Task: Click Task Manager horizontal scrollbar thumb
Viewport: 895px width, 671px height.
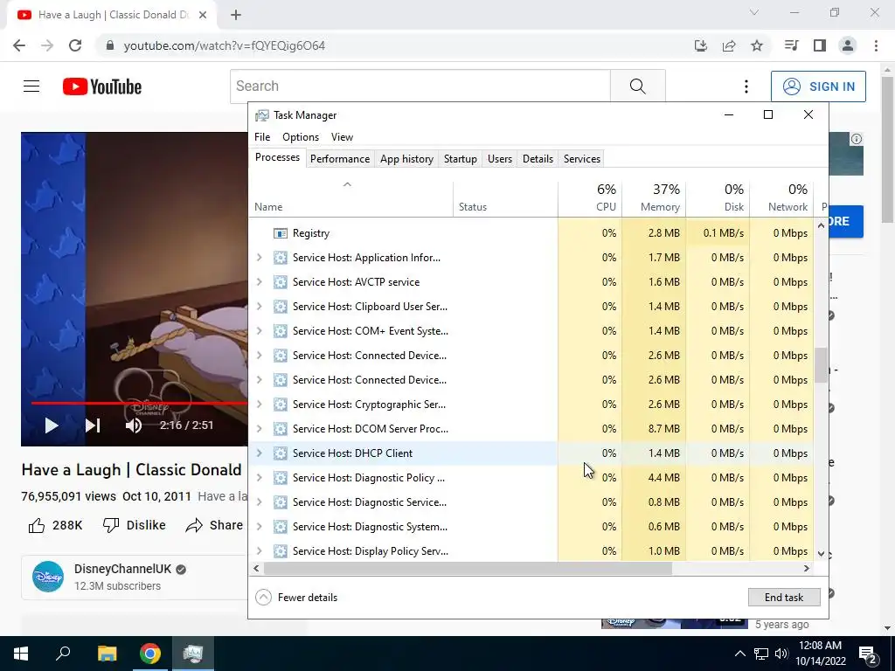Action: (x=468, y=568)
